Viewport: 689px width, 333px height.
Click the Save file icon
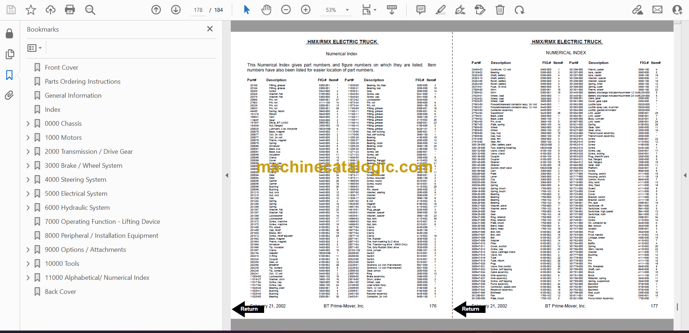pos(11,10)
